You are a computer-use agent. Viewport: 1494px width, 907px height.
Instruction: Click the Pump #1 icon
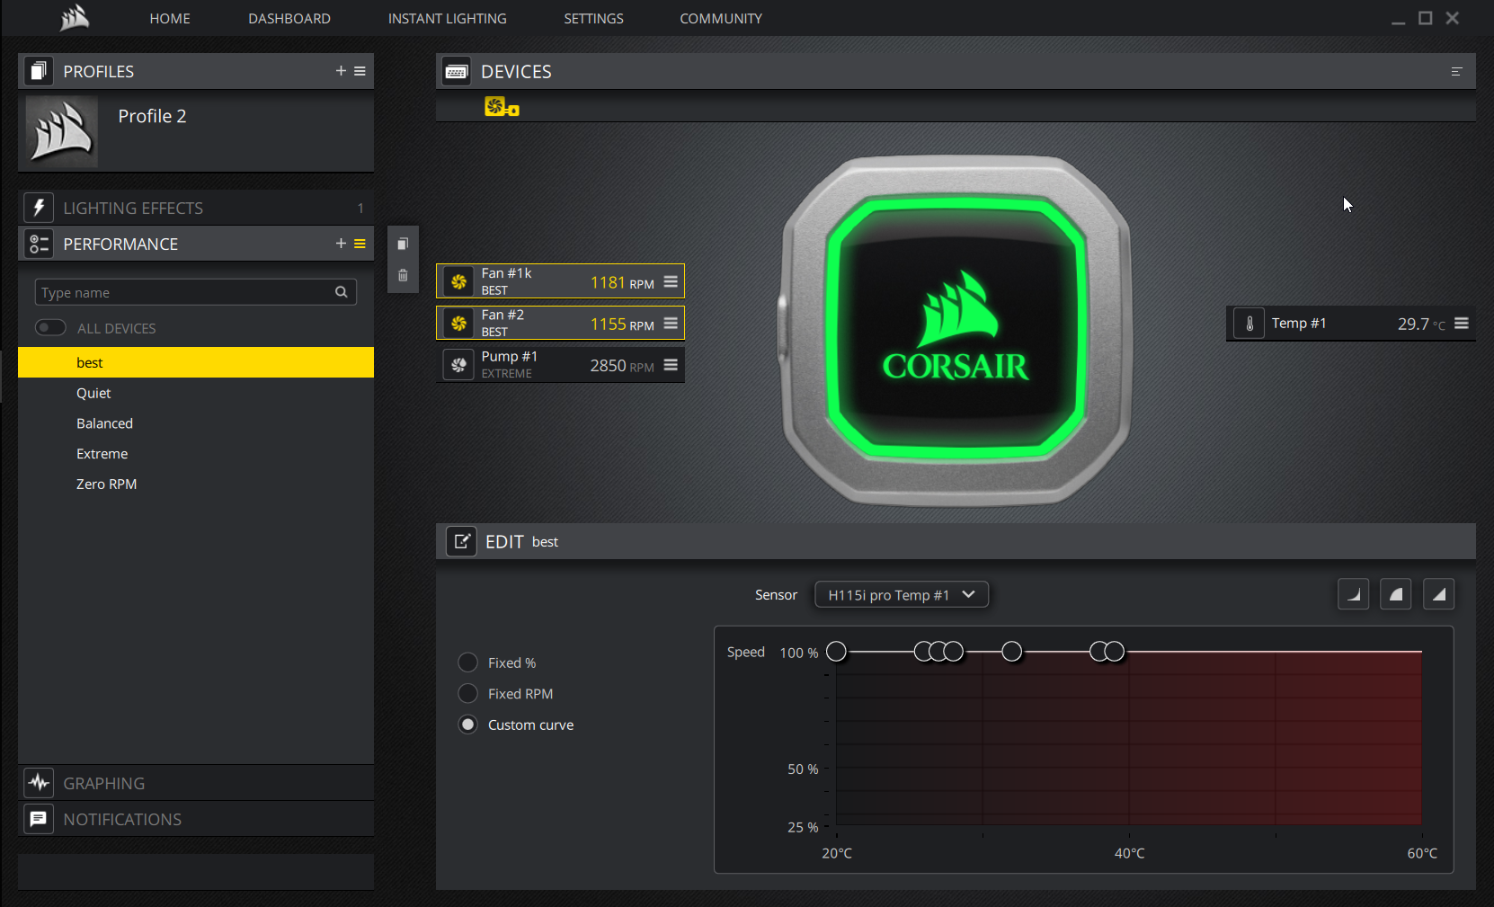(458, 364)
